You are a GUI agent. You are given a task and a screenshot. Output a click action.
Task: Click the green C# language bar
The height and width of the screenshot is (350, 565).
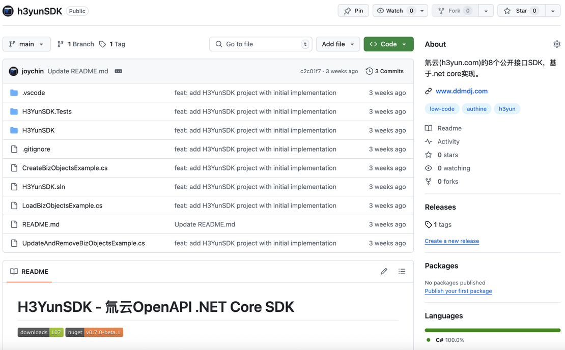[492, 330]
